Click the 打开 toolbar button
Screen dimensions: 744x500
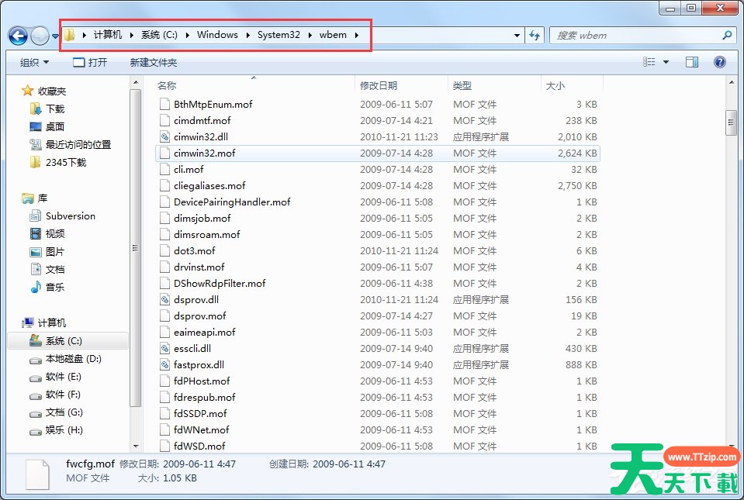tap(90, 62)
